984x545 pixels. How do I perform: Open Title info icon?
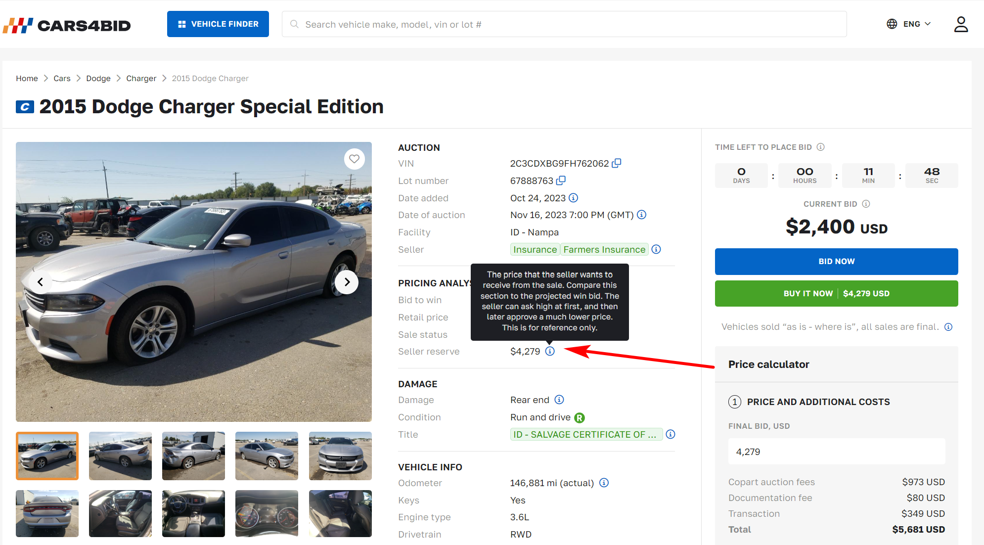[x=671, y=434]
